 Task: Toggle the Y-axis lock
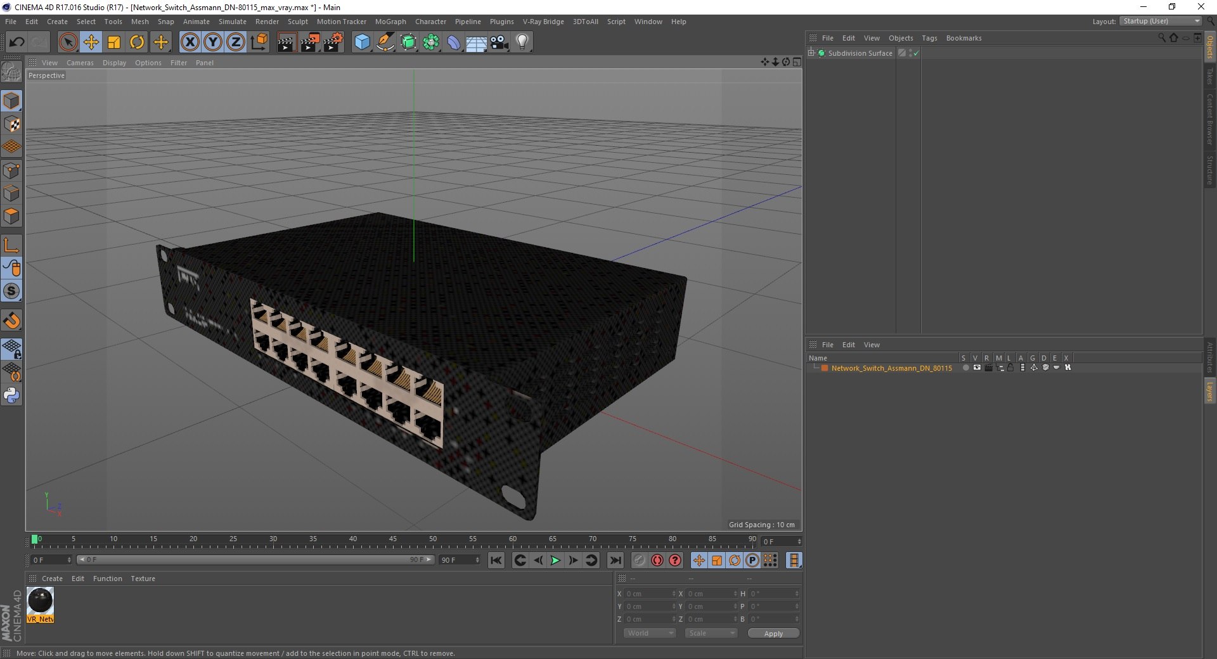[x=213, y=42]
